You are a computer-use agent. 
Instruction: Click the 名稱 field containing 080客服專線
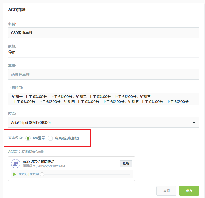coord(104,33)
